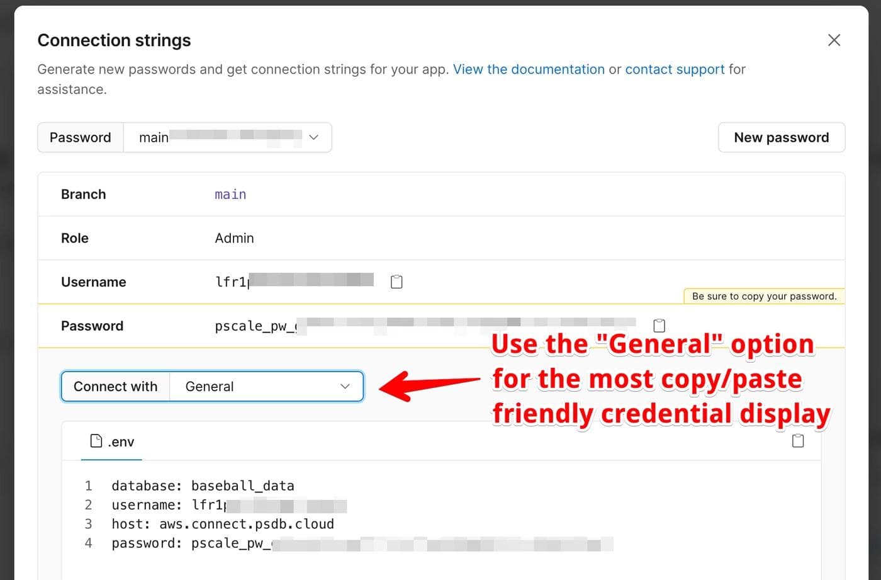Viewport: 881px width, 580px height.
Task: Click the contact support link
Action: (675, 69)
